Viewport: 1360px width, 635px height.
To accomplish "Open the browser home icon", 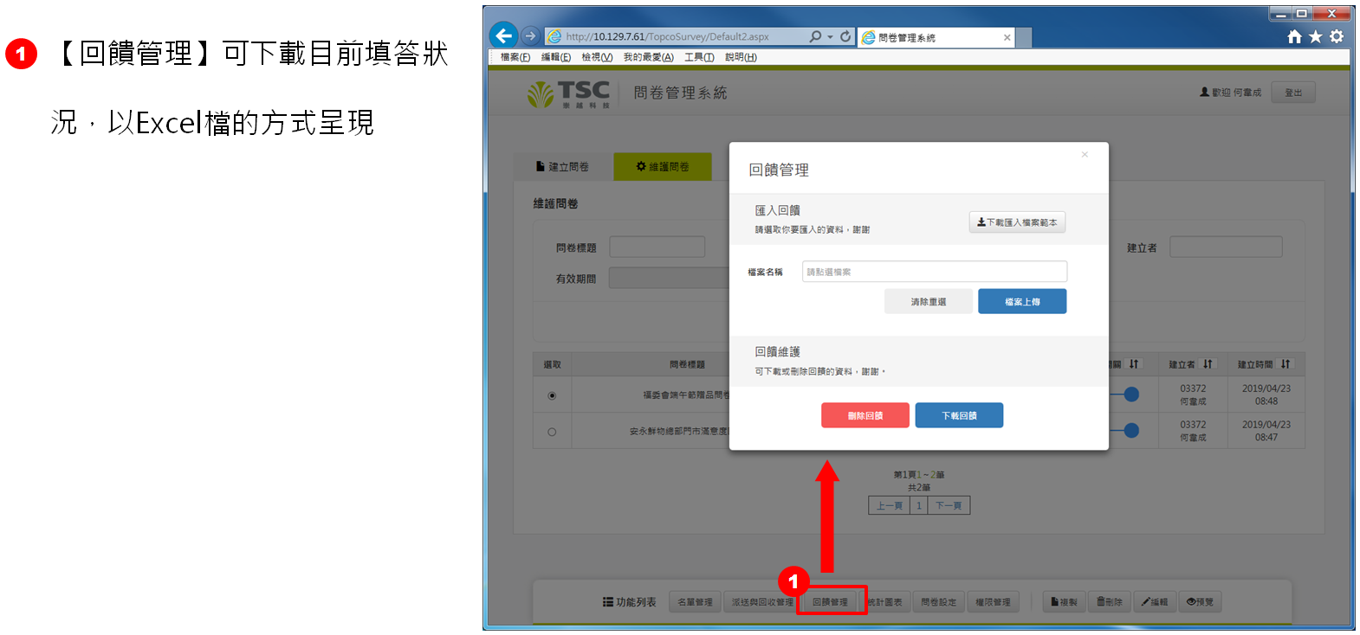I will [x=1294, y=36].
